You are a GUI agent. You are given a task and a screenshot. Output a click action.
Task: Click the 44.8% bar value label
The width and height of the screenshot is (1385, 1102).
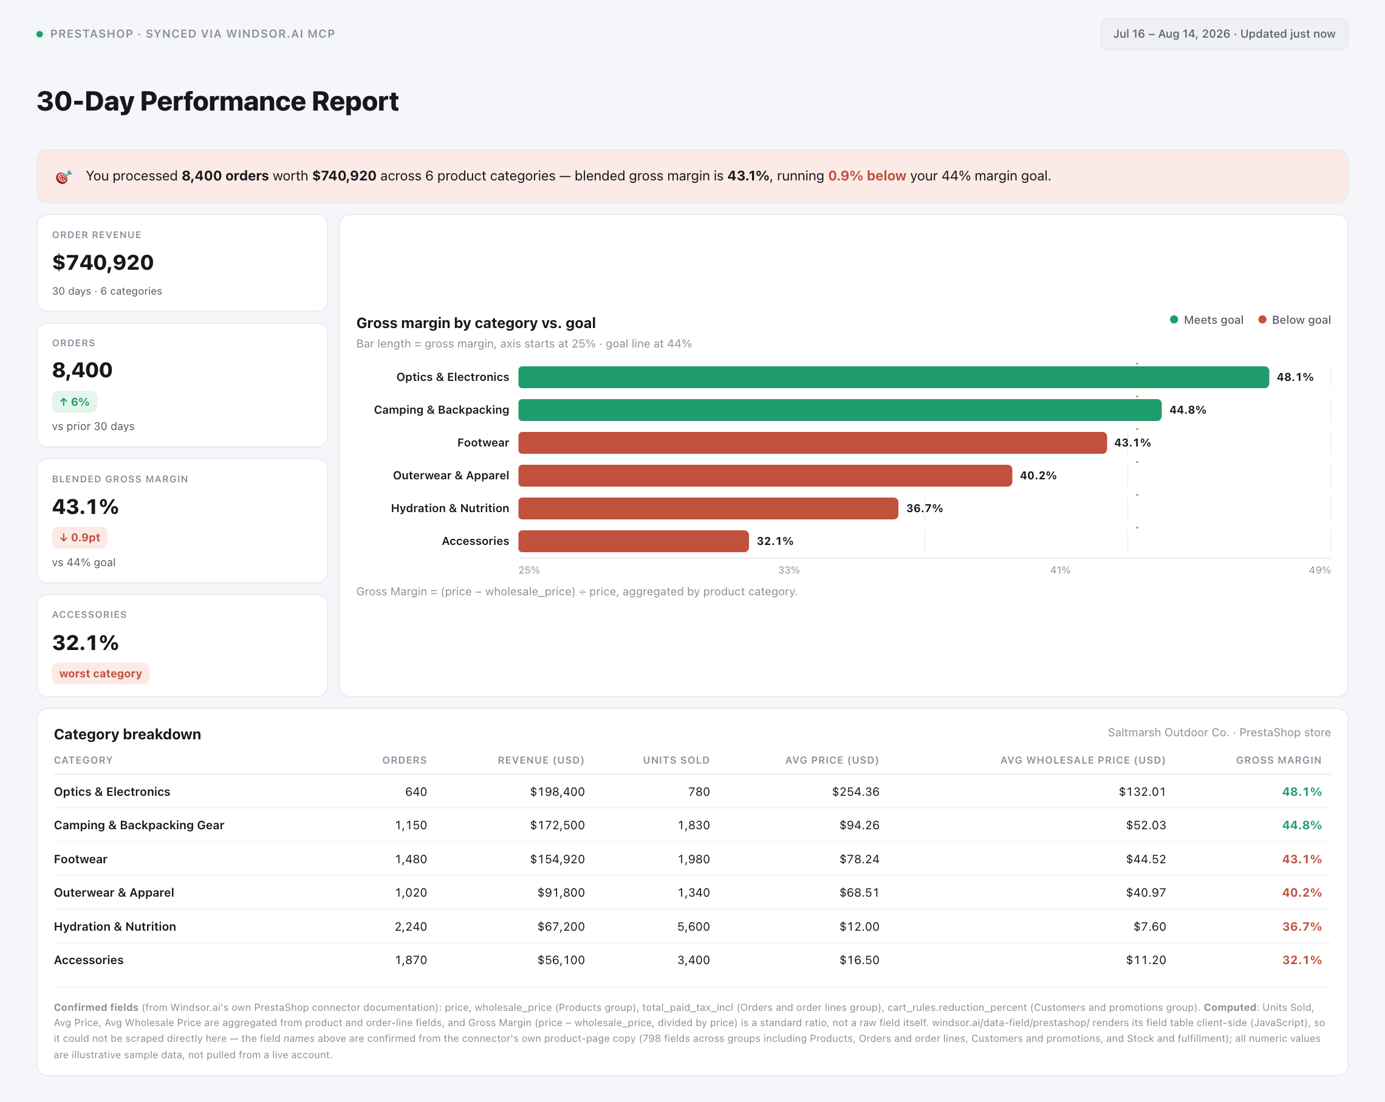click(x=1187, y=410)
